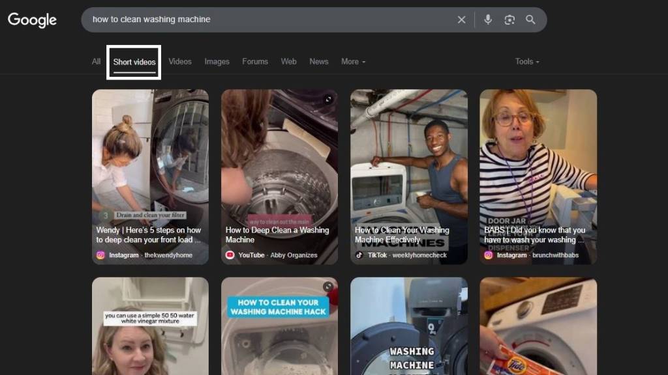Viewport: 668px width, 375px height.
Task: Open the Images tab
Action: click(x=217, y=62)
